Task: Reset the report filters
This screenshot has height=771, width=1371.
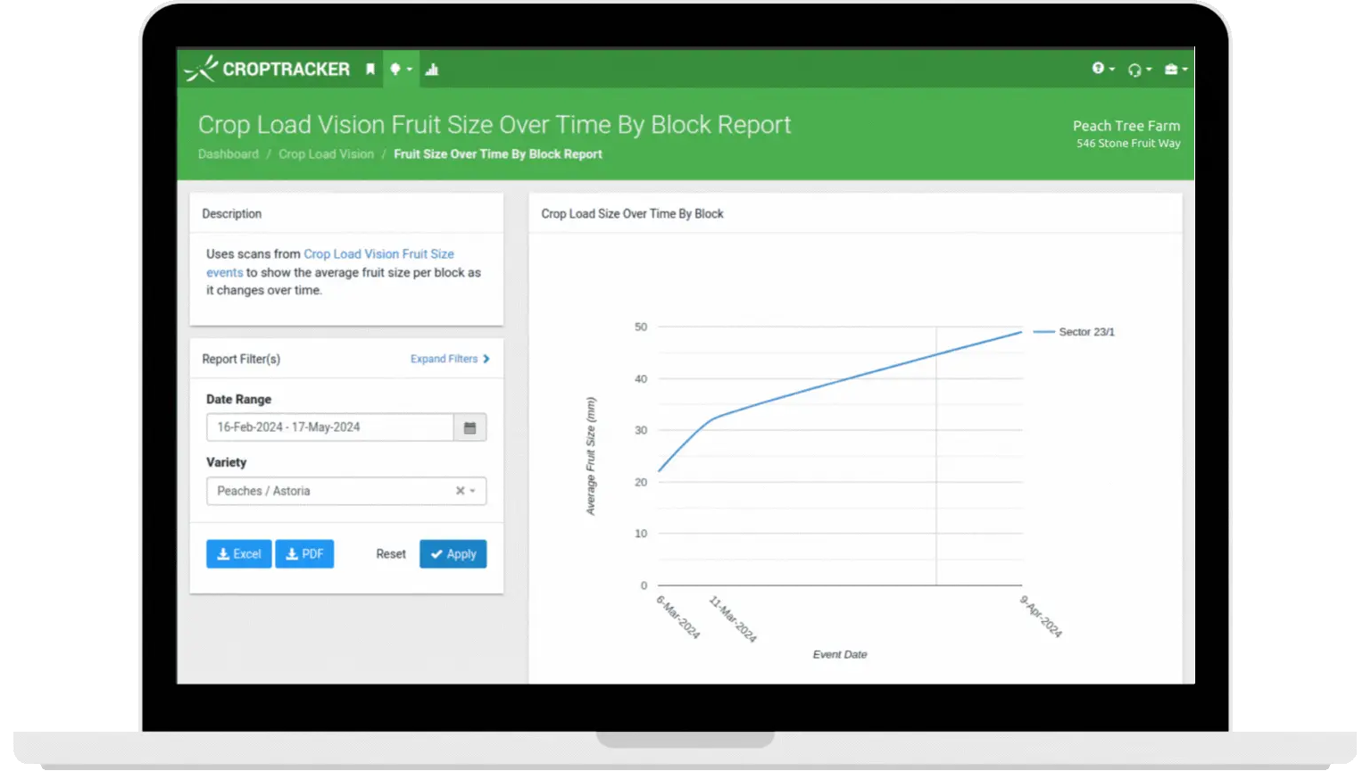Action: pyautogui.click(x=391, y=554)
